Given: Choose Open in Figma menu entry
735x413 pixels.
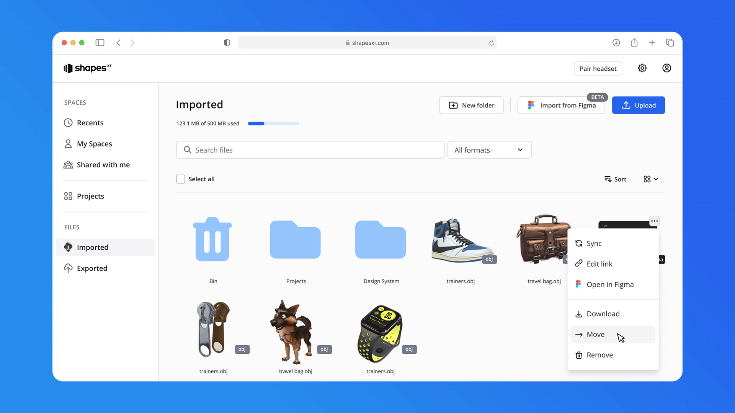Looking at the screenshot, I should pos(613,285).
